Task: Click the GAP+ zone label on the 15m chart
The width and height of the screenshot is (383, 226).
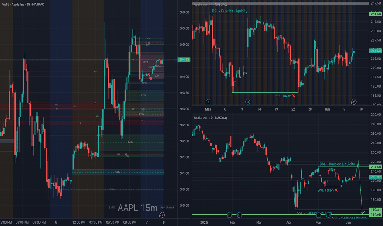Action: [x=118, y=172]
